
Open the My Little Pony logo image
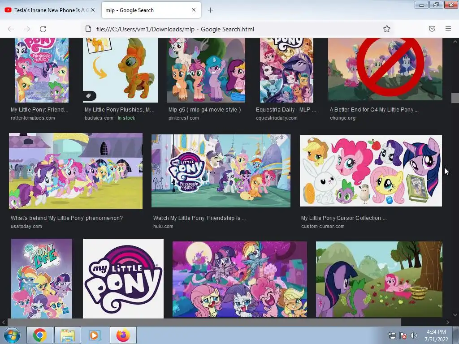coord(123,279)
